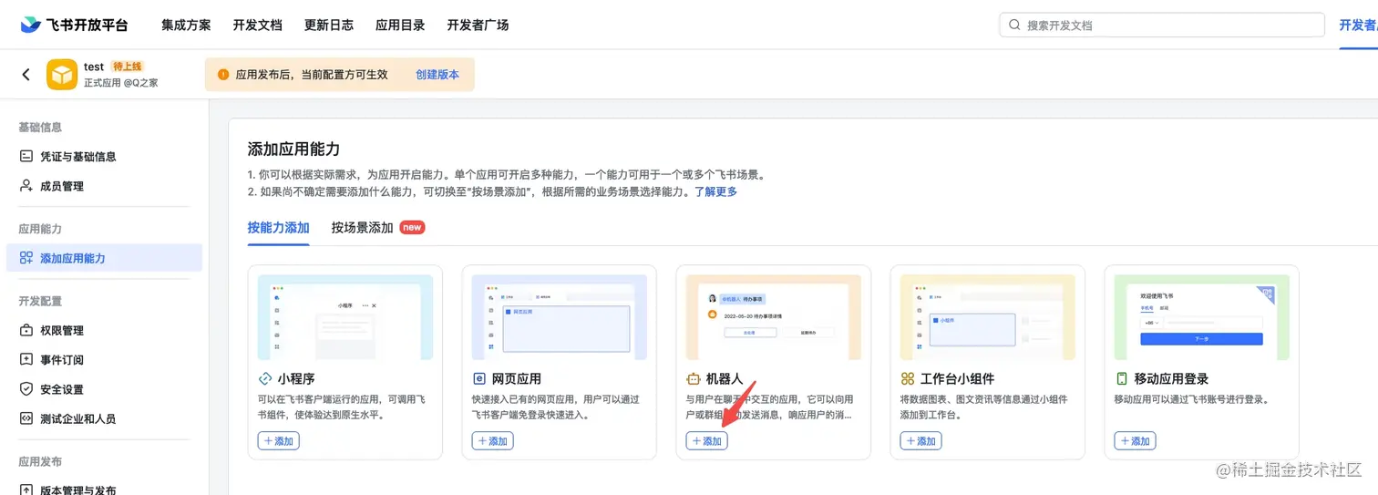The image size is (1378, 495).
Task: Click the 权限管理 lock icon
Action: [26, 330]
